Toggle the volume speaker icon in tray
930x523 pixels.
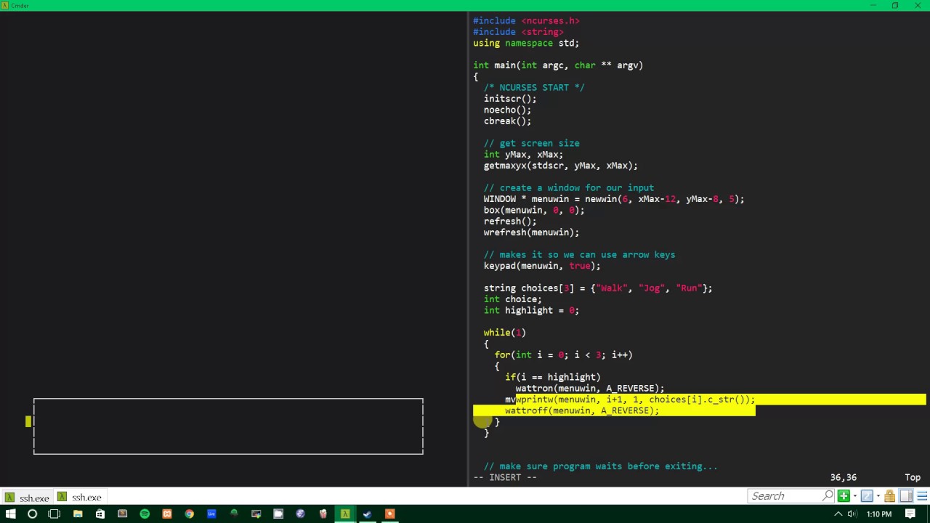pyautogui.click(x=852, y=514)
